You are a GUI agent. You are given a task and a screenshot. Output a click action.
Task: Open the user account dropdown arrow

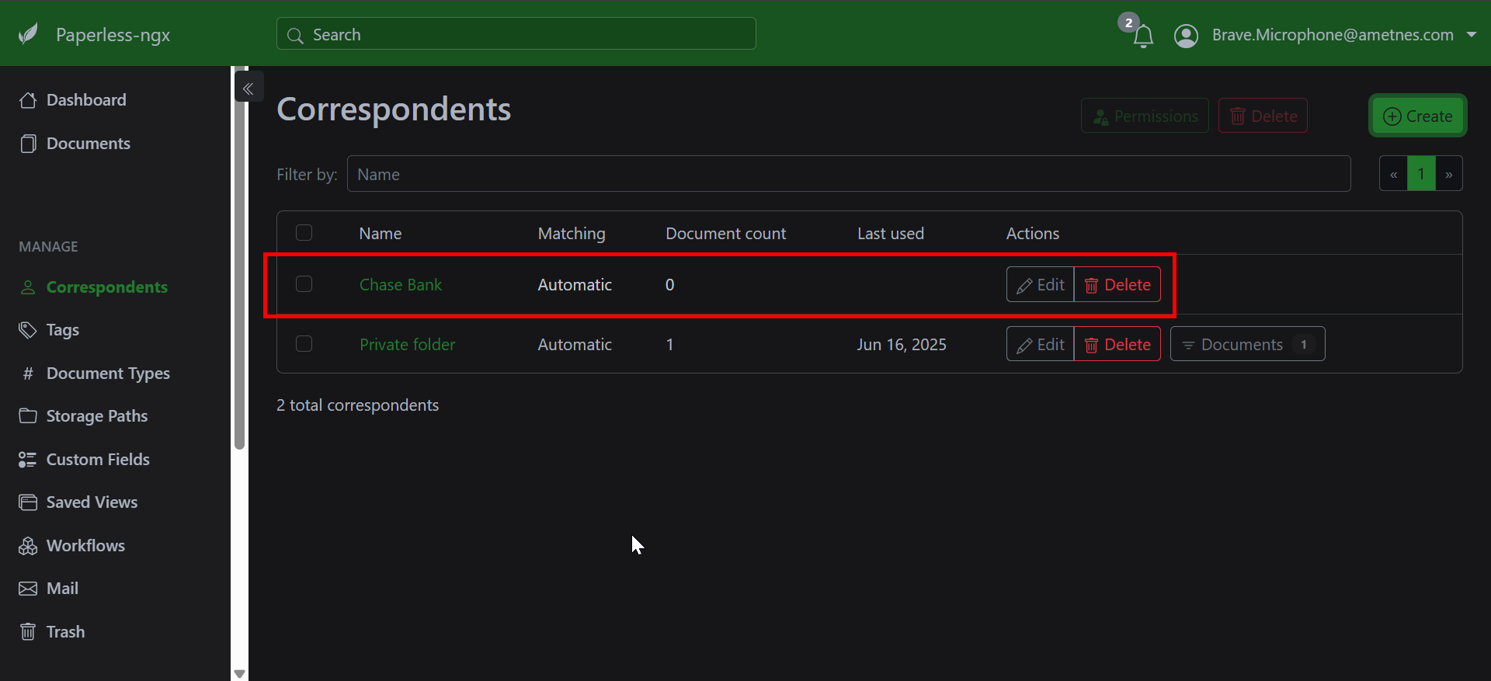[x=1471, y=35]
